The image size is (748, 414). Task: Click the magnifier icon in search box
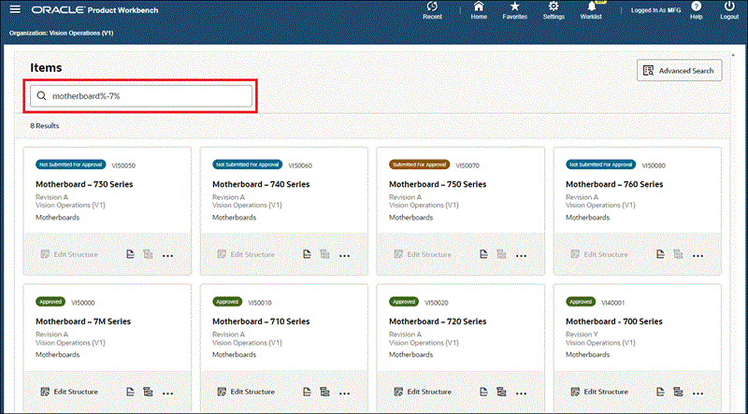point(41,96)
